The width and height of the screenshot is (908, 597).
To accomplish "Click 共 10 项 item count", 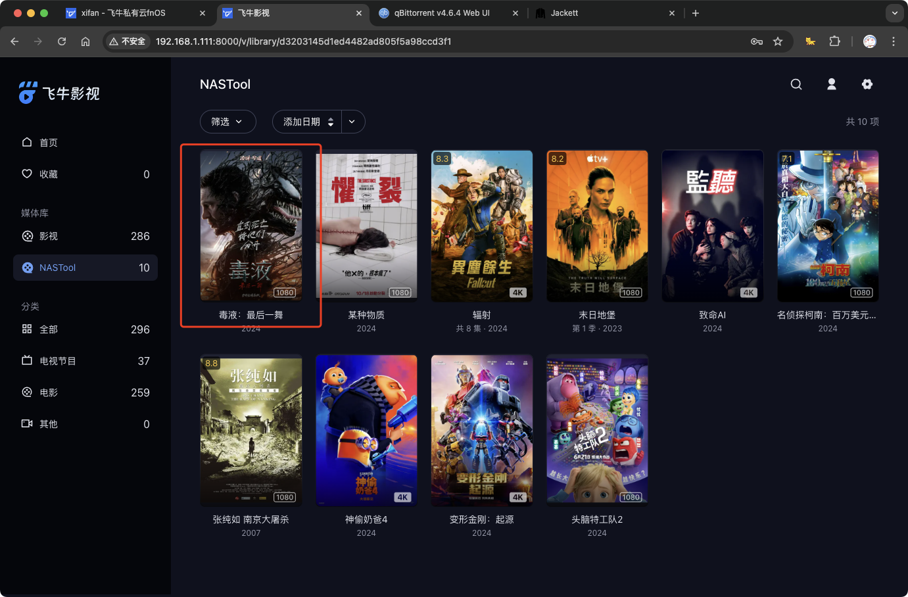I will (x=862, y=122).
